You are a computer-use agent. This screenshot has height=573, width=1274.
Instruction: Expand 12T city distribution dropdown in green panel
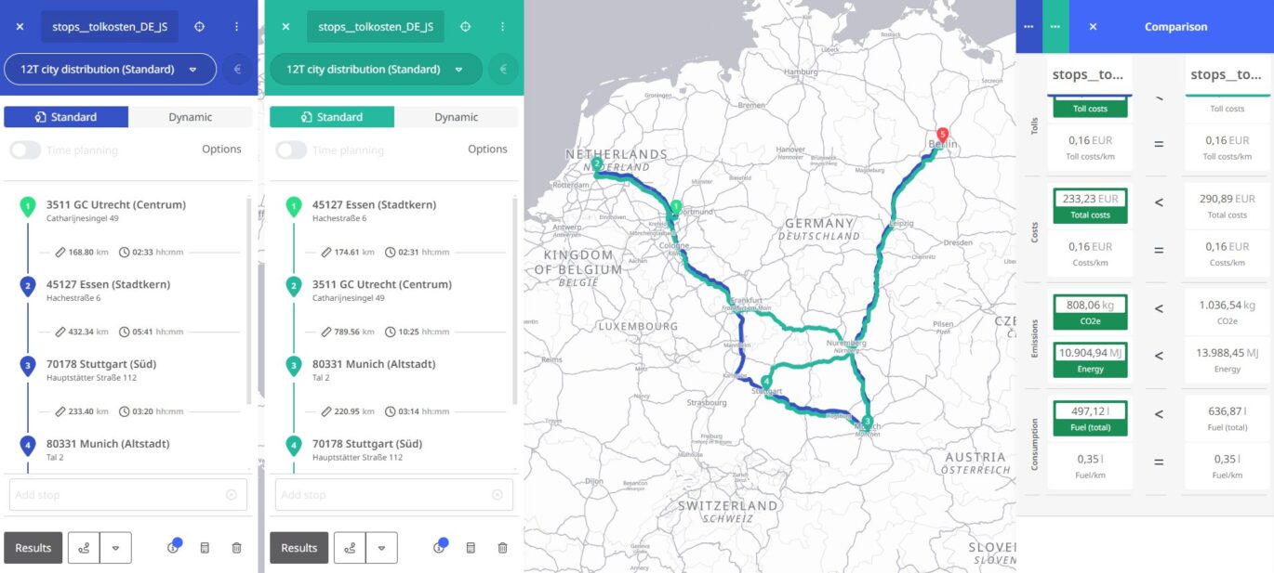[x=458, y=70]
